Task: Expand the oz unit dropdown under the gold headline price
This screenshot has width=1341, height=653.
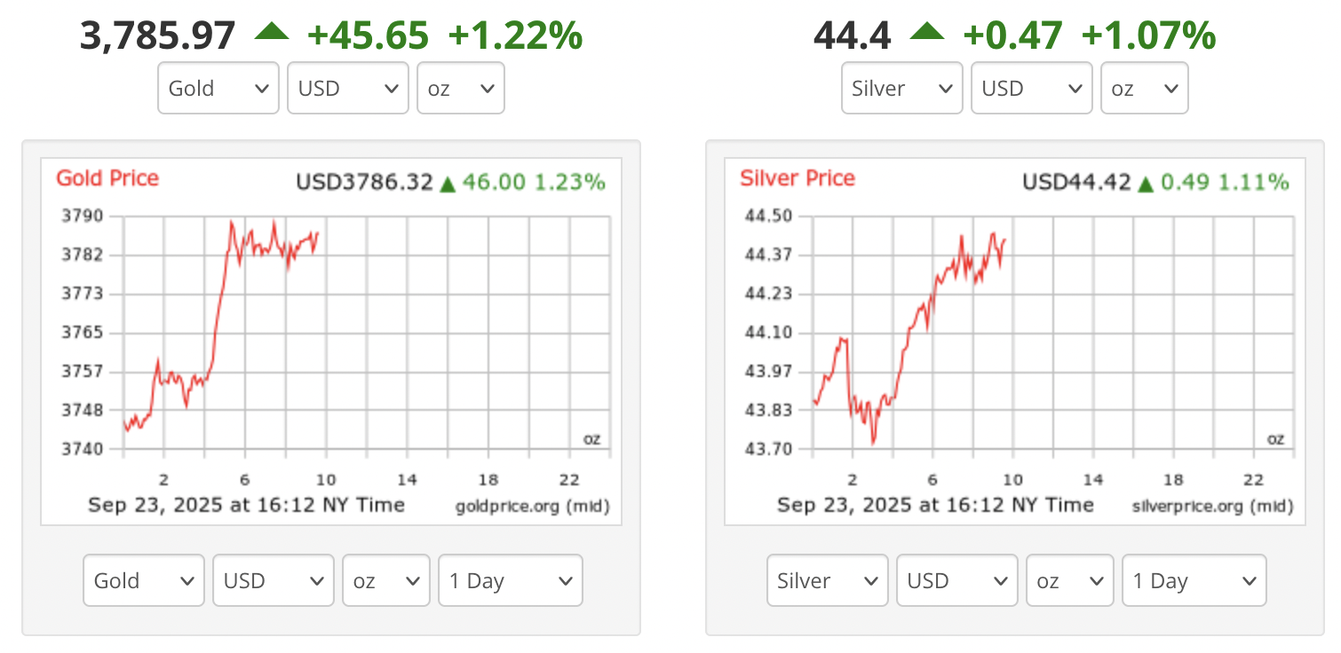Action: pos(461,88)
